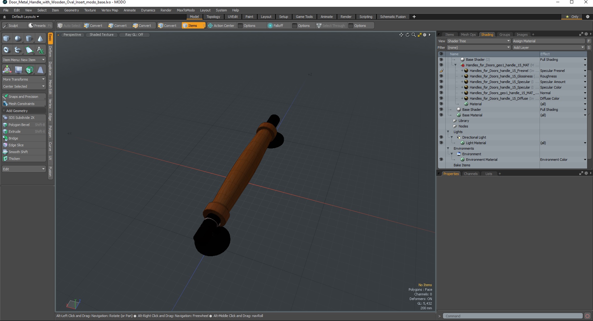Open the Texture menu
This screenshot has width=593, height=321.
click(90, 10)
